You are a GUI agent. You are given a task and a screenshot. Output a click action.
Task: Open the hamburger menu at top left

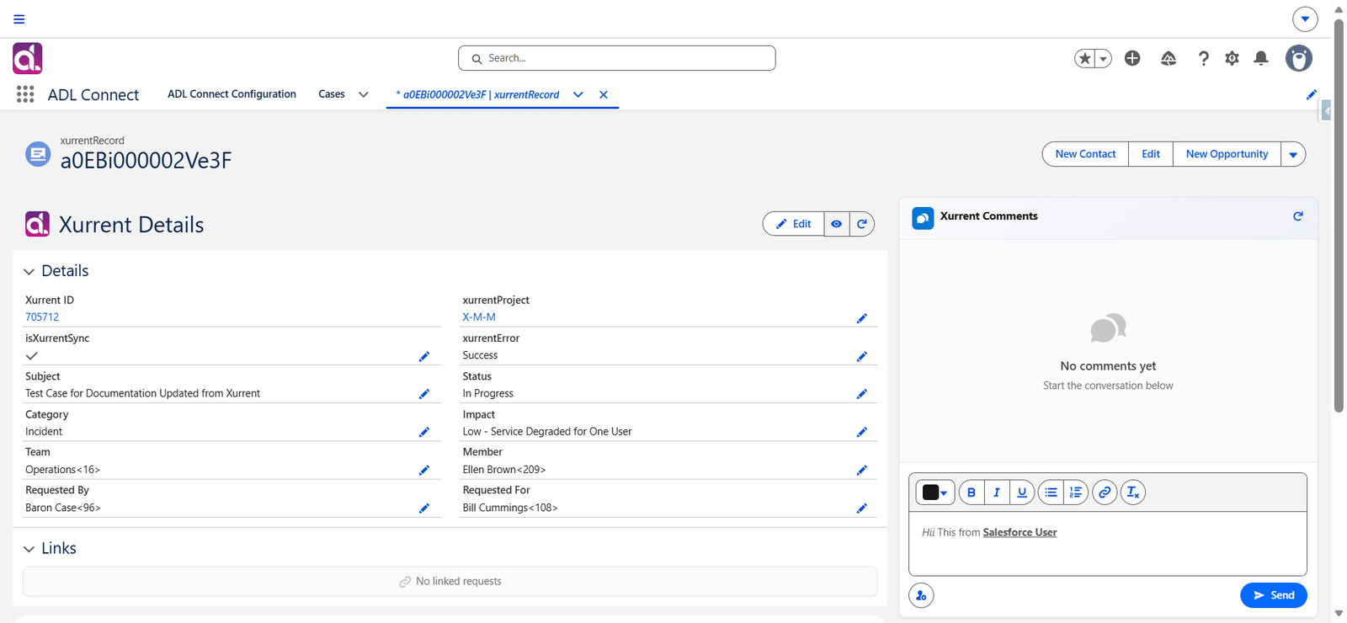click(x=19, y=19)
